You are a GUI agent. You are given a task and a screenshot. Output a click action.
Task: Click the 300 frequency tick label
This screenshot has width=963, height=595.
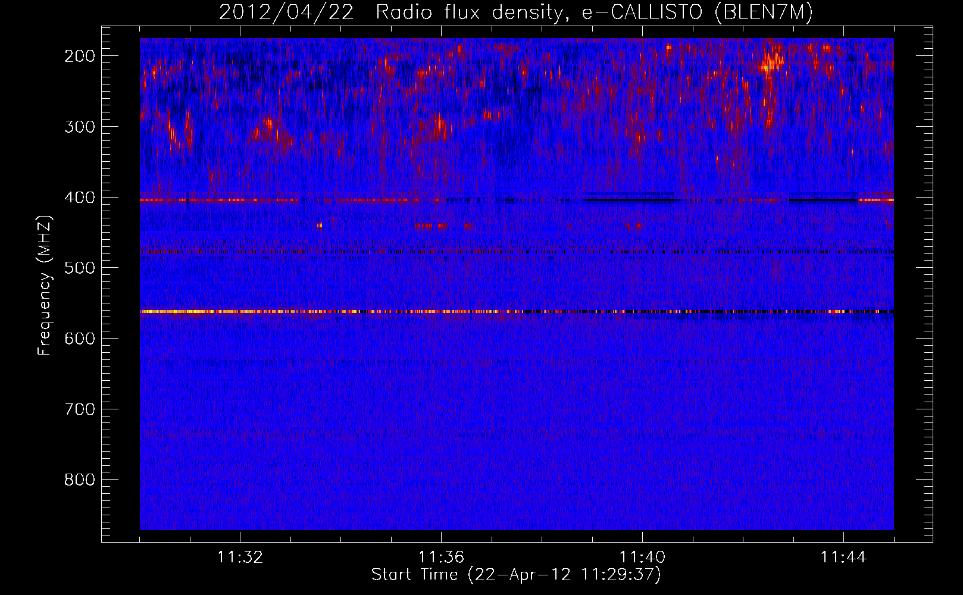point(80,127)
